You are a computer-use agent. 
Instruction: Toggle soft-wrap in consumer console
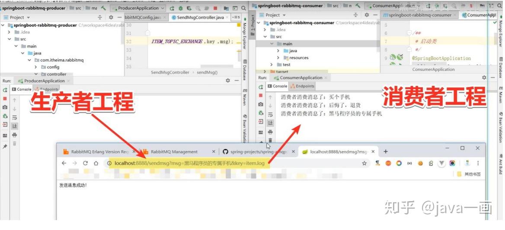270,114
